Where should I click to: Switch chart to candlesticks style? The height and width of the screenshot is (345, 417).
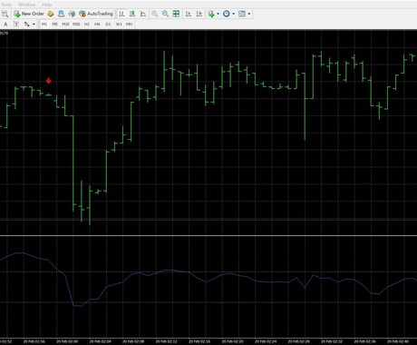tap(132, 14)
